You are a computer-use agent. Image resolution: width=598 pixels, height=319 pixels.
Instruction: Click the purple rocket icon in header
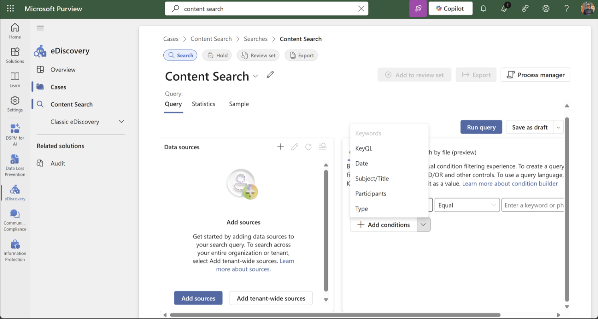pyautogui.click(x=418, y=8)
